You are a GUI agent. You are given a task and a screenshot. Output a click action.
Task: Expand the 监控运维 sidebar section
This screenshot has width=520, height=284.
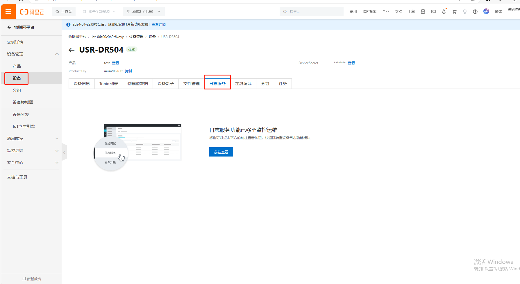pyautogui.click(x=57, y=150)
